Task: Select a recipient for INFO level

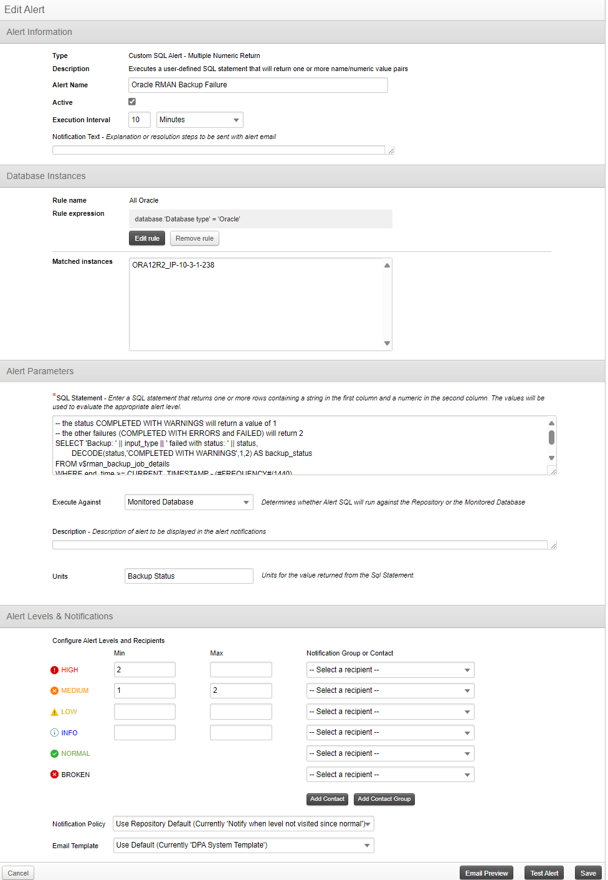Action: coord(391,732)
